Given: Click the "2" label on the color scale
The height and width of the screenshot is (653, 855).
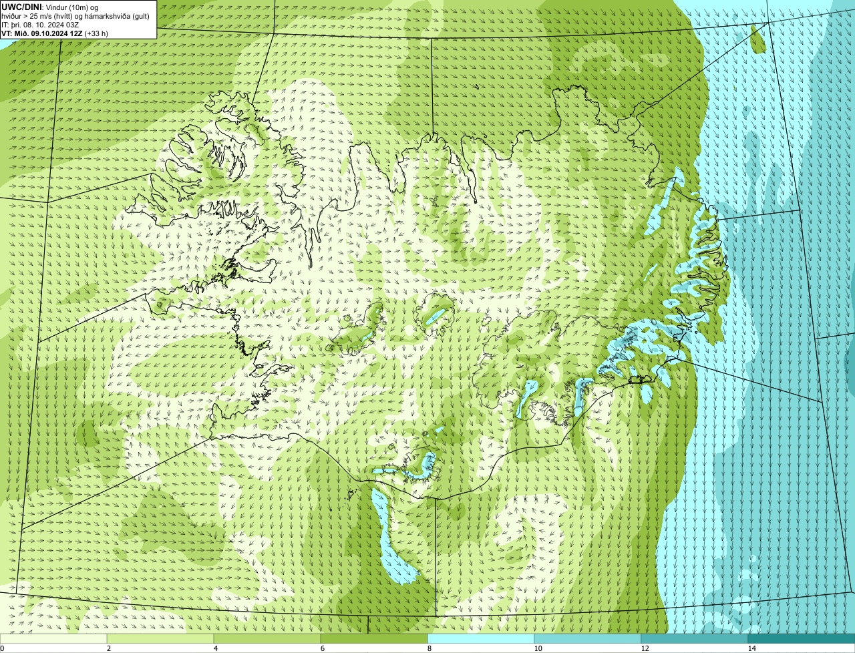Looking at the screenshot, I should point(109,648).
